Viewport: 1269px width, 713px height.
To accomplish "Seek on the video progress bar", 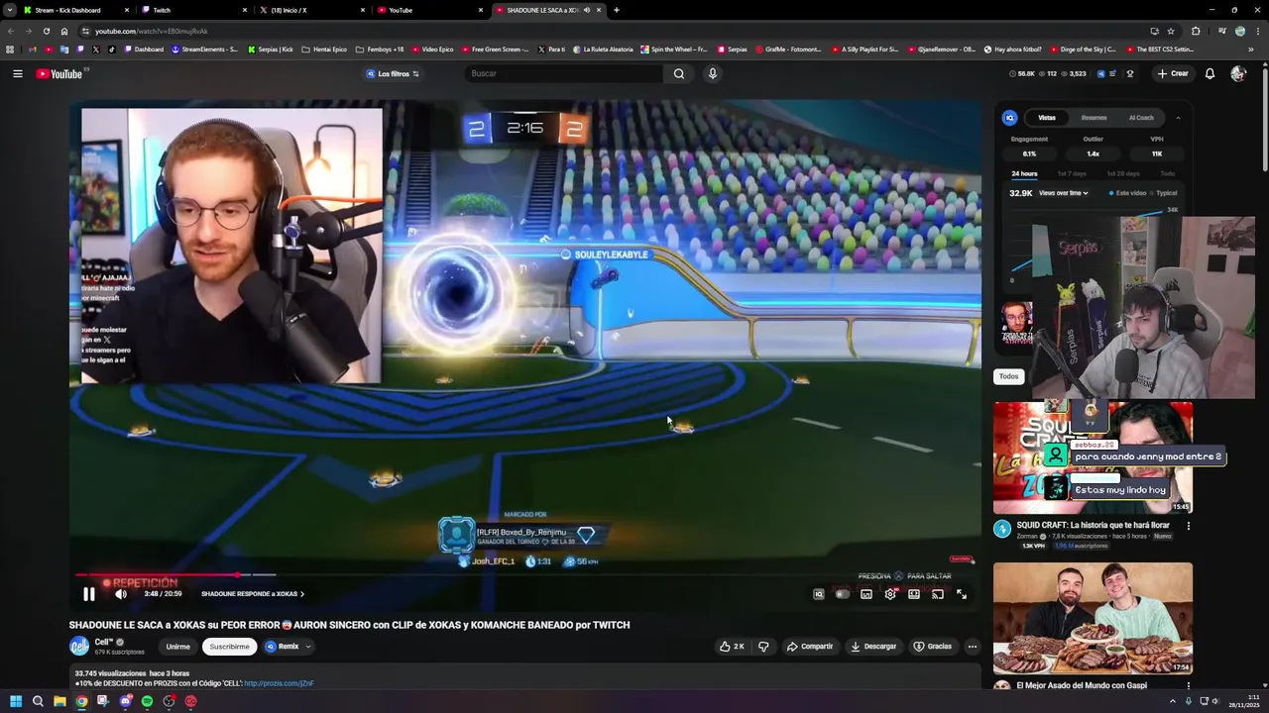I will [525, 574].
